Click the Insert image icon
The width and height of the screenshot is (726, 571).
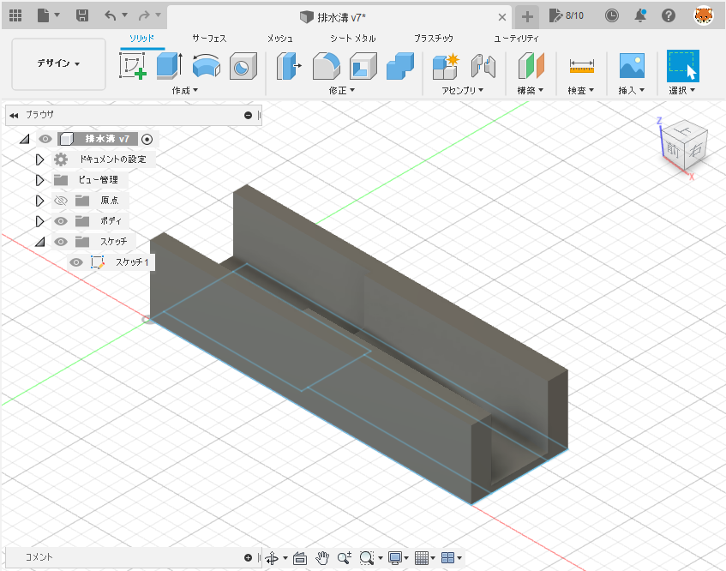click(631, 67)
